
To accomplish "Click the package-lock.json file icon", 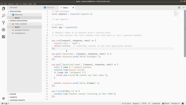I will pyautogui.click(x=13, y=30).
